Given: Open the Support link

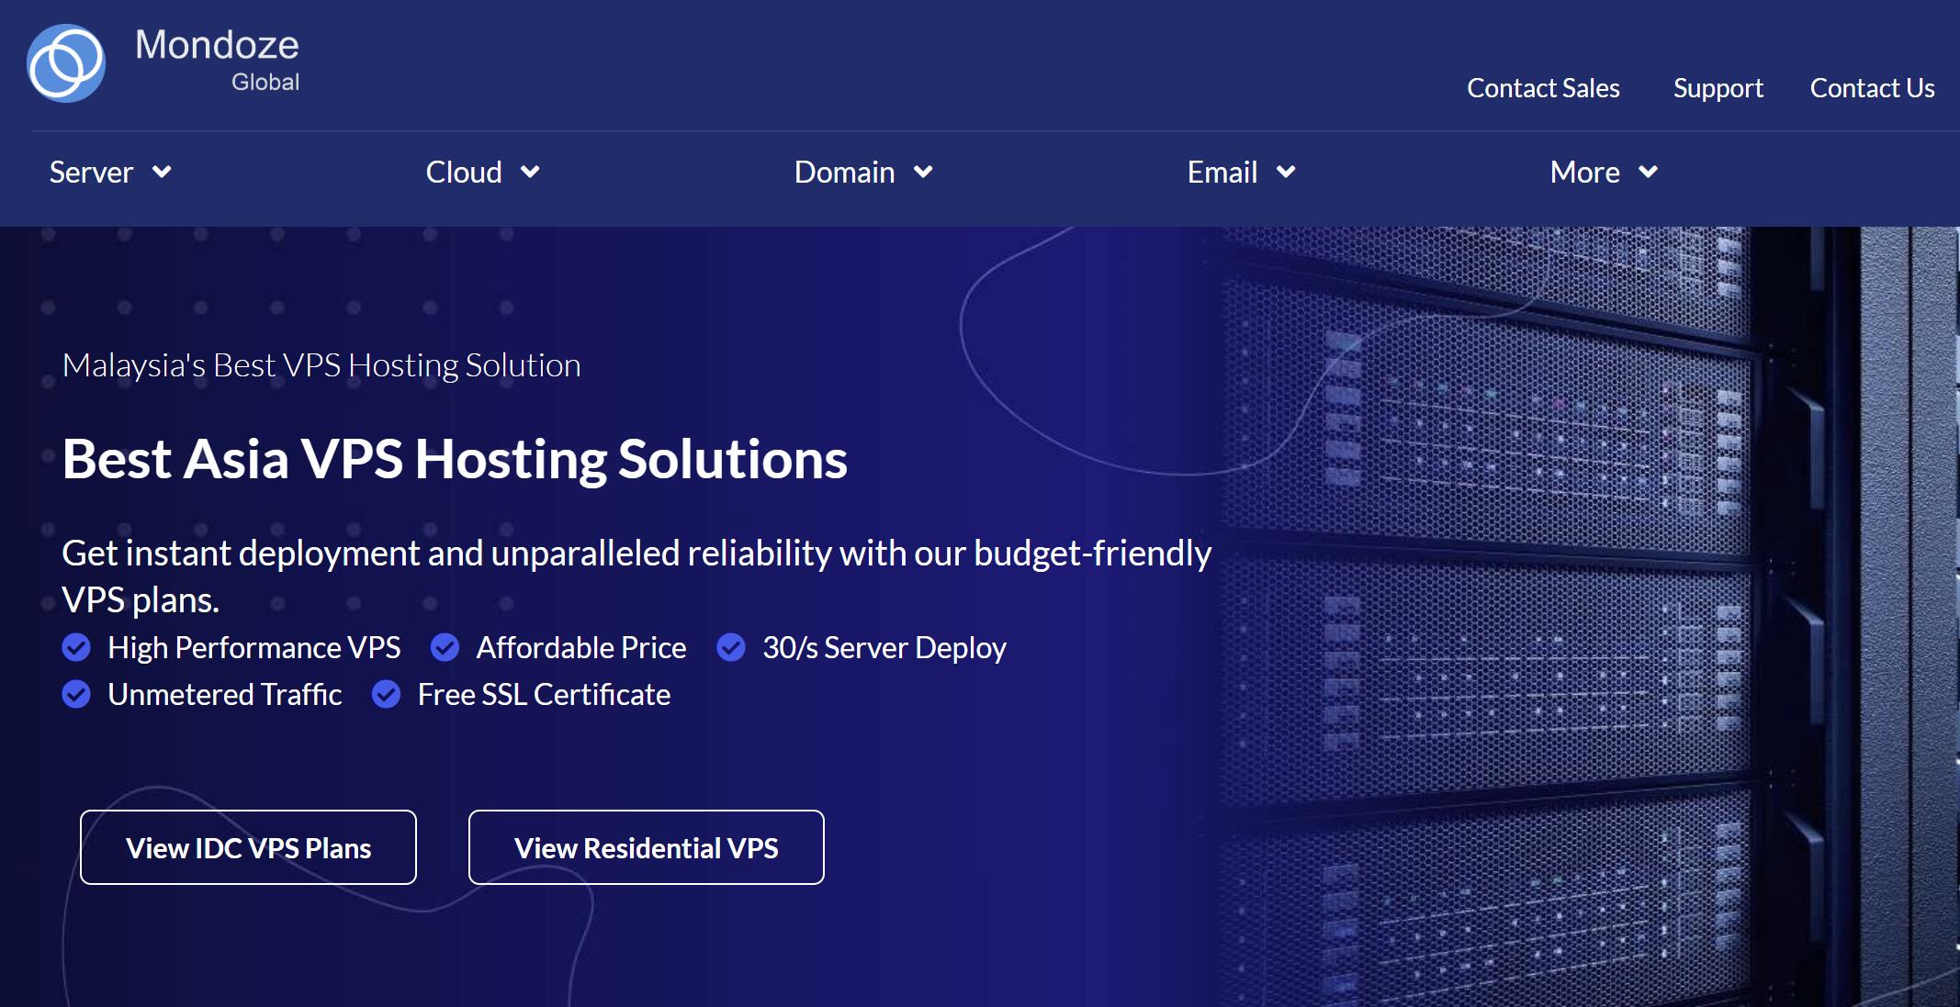Looking at the screenshot, I should [1718, 88].
